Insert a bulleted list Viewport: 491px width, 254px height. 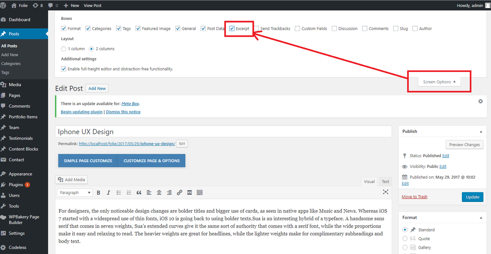pos(119,192)
